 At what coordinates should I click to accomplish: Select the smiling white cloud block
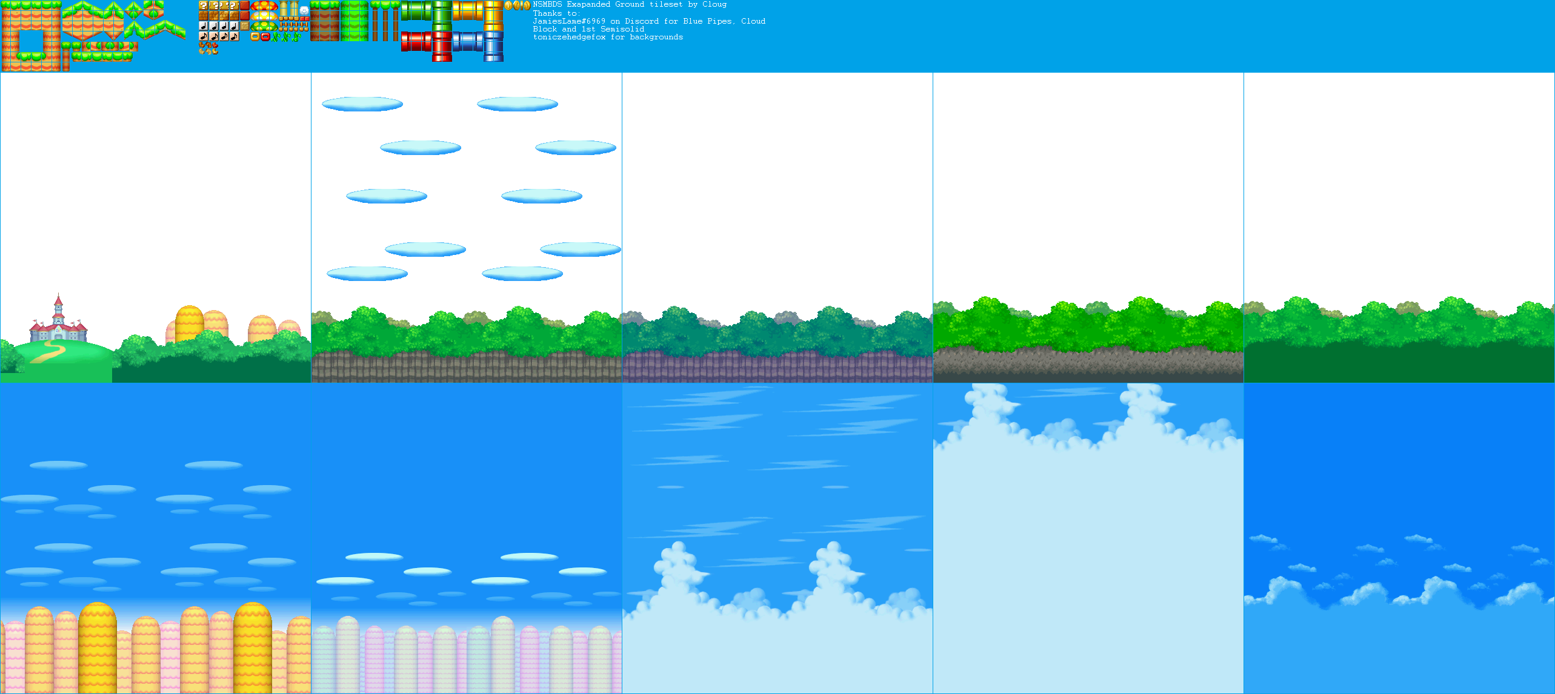304,10
